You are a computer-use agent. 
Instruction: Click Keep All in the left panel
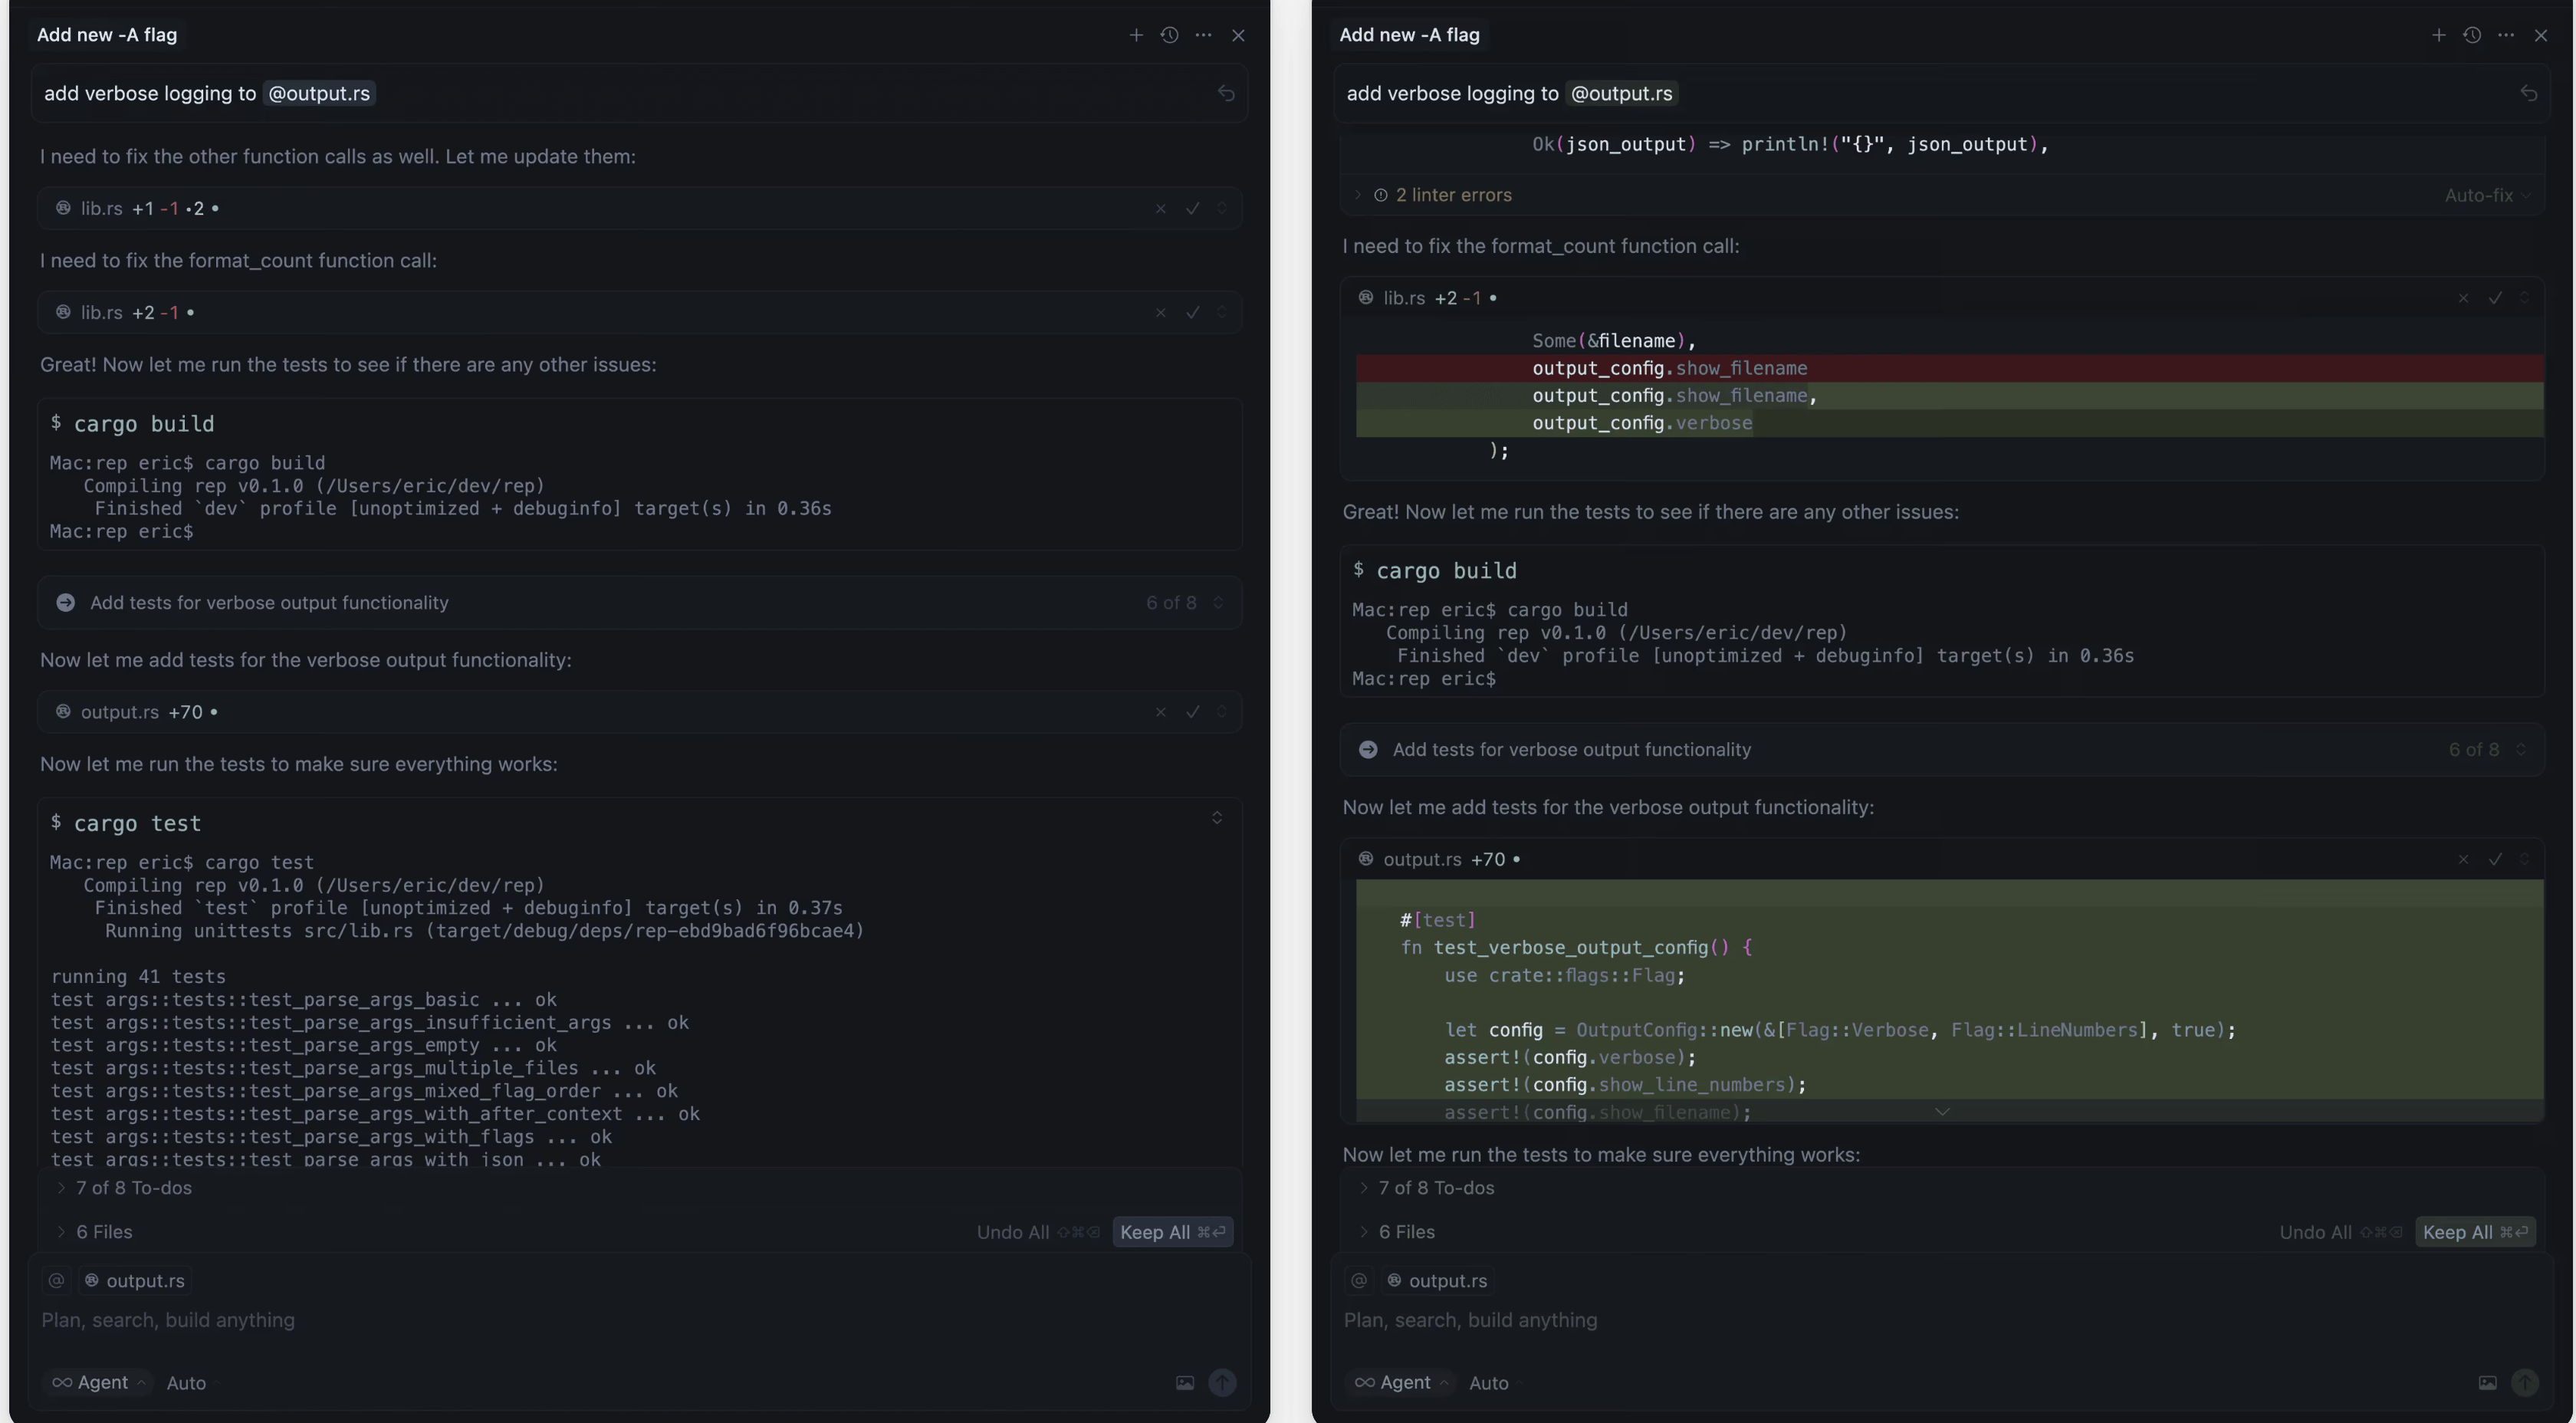(x=1172, y=1233)
